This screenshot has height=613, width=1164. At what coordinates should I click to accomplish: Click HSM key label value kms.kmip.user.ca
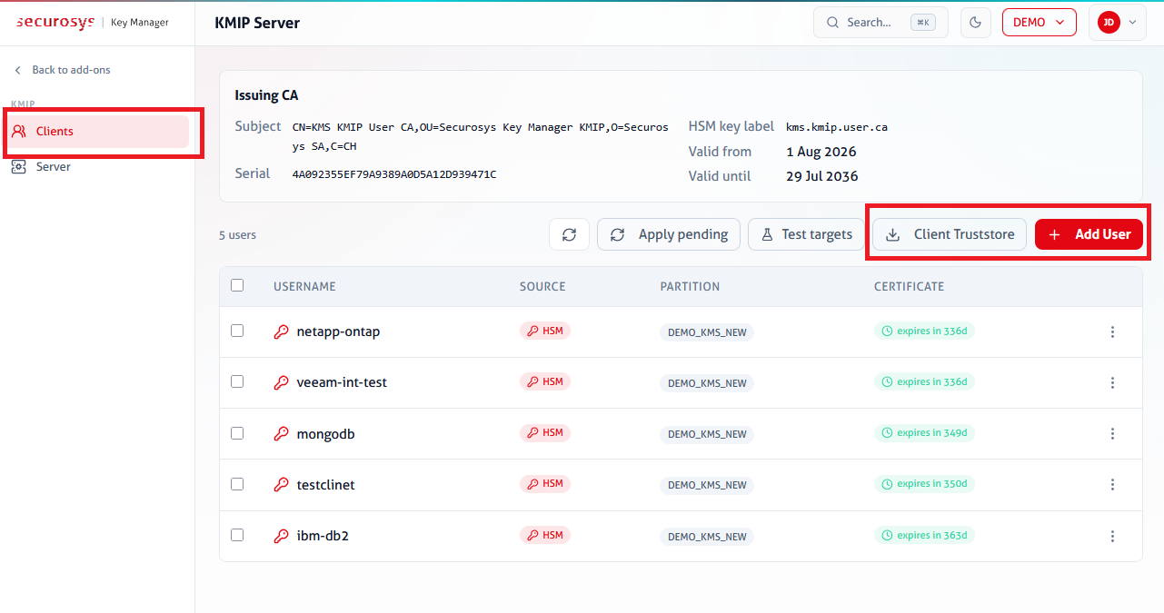pos(837,127)
